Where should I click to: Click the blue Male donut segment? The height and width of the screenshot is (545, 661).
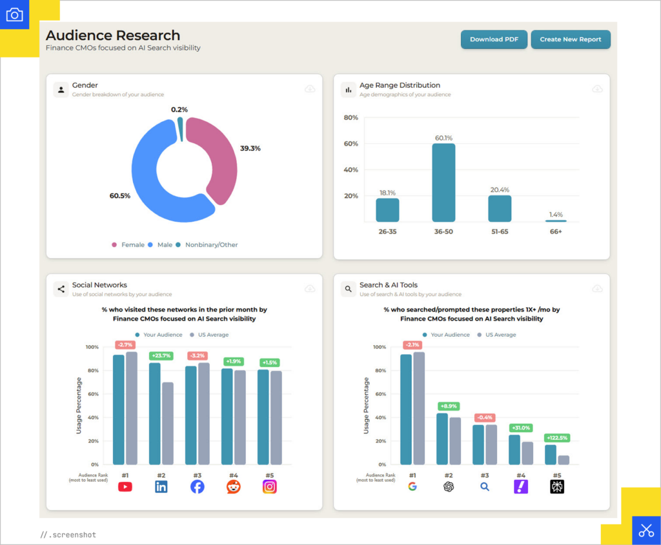(x=145, y=181)
